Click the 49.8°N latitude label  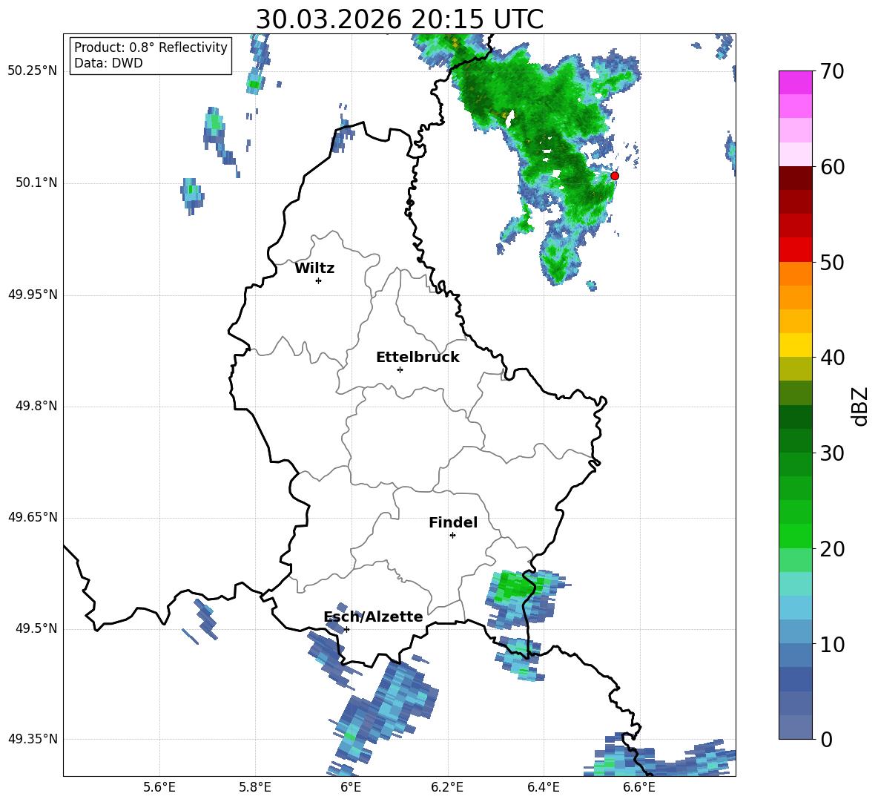tap(36, 406)
